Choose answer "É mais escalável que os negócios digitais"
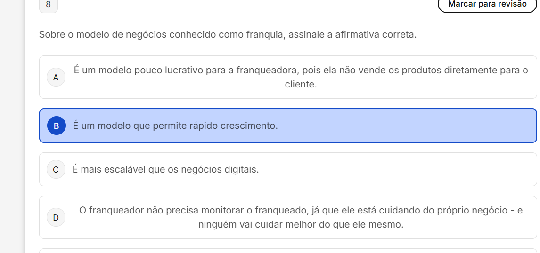Image resolution: width=540 pixels, height=253 pixels. 165,169
